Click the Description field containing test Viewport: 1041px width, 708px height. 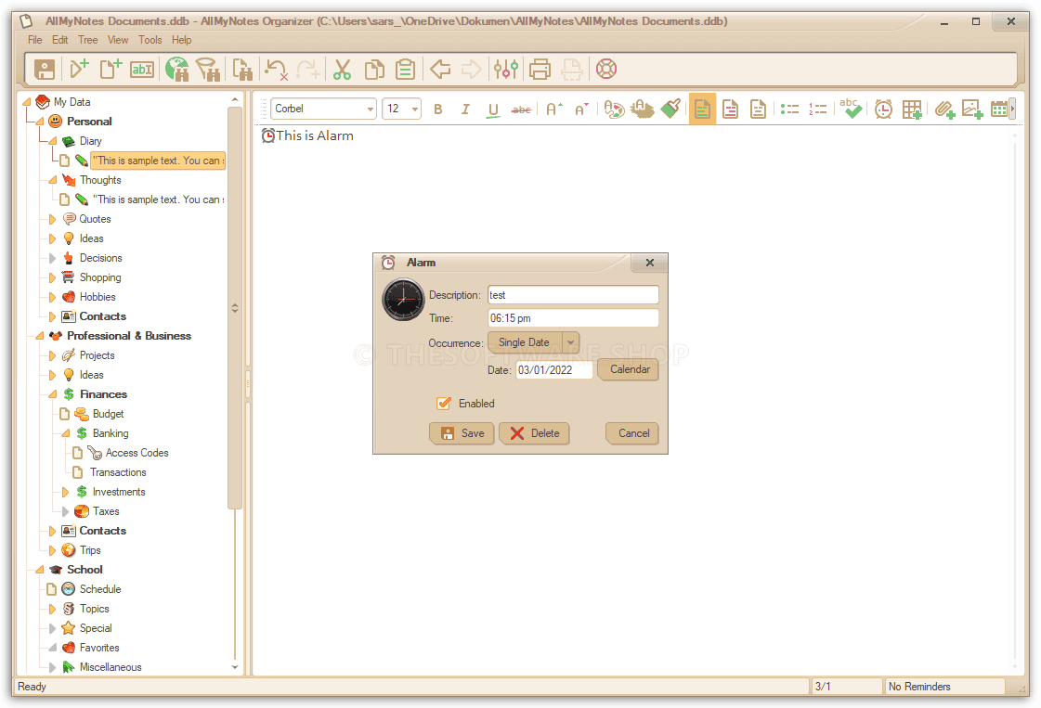pos(573,295)
